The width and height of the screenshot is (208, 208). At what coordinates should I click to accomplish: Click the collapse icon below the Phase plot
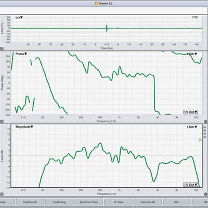click(x=2, y=122)
